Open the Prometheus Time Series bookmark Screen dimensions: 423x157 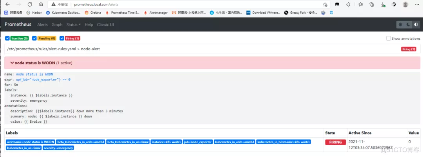123,12
